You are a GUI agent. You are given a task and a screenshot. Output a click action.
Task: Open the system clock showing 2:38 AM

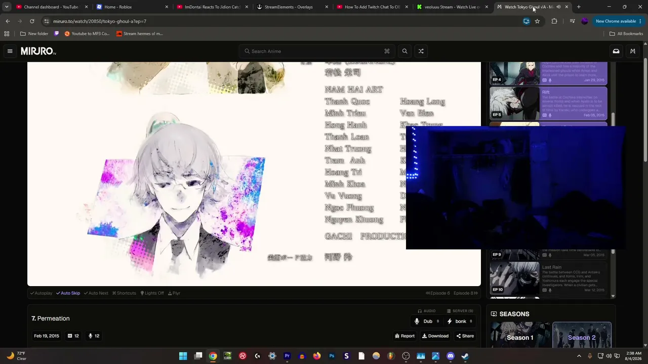[634, 356]
